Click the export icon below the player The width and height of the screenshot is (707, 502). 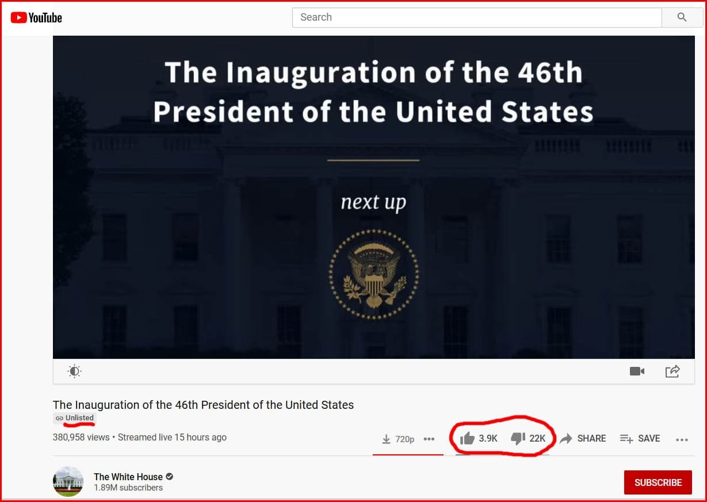coord(672,371)
